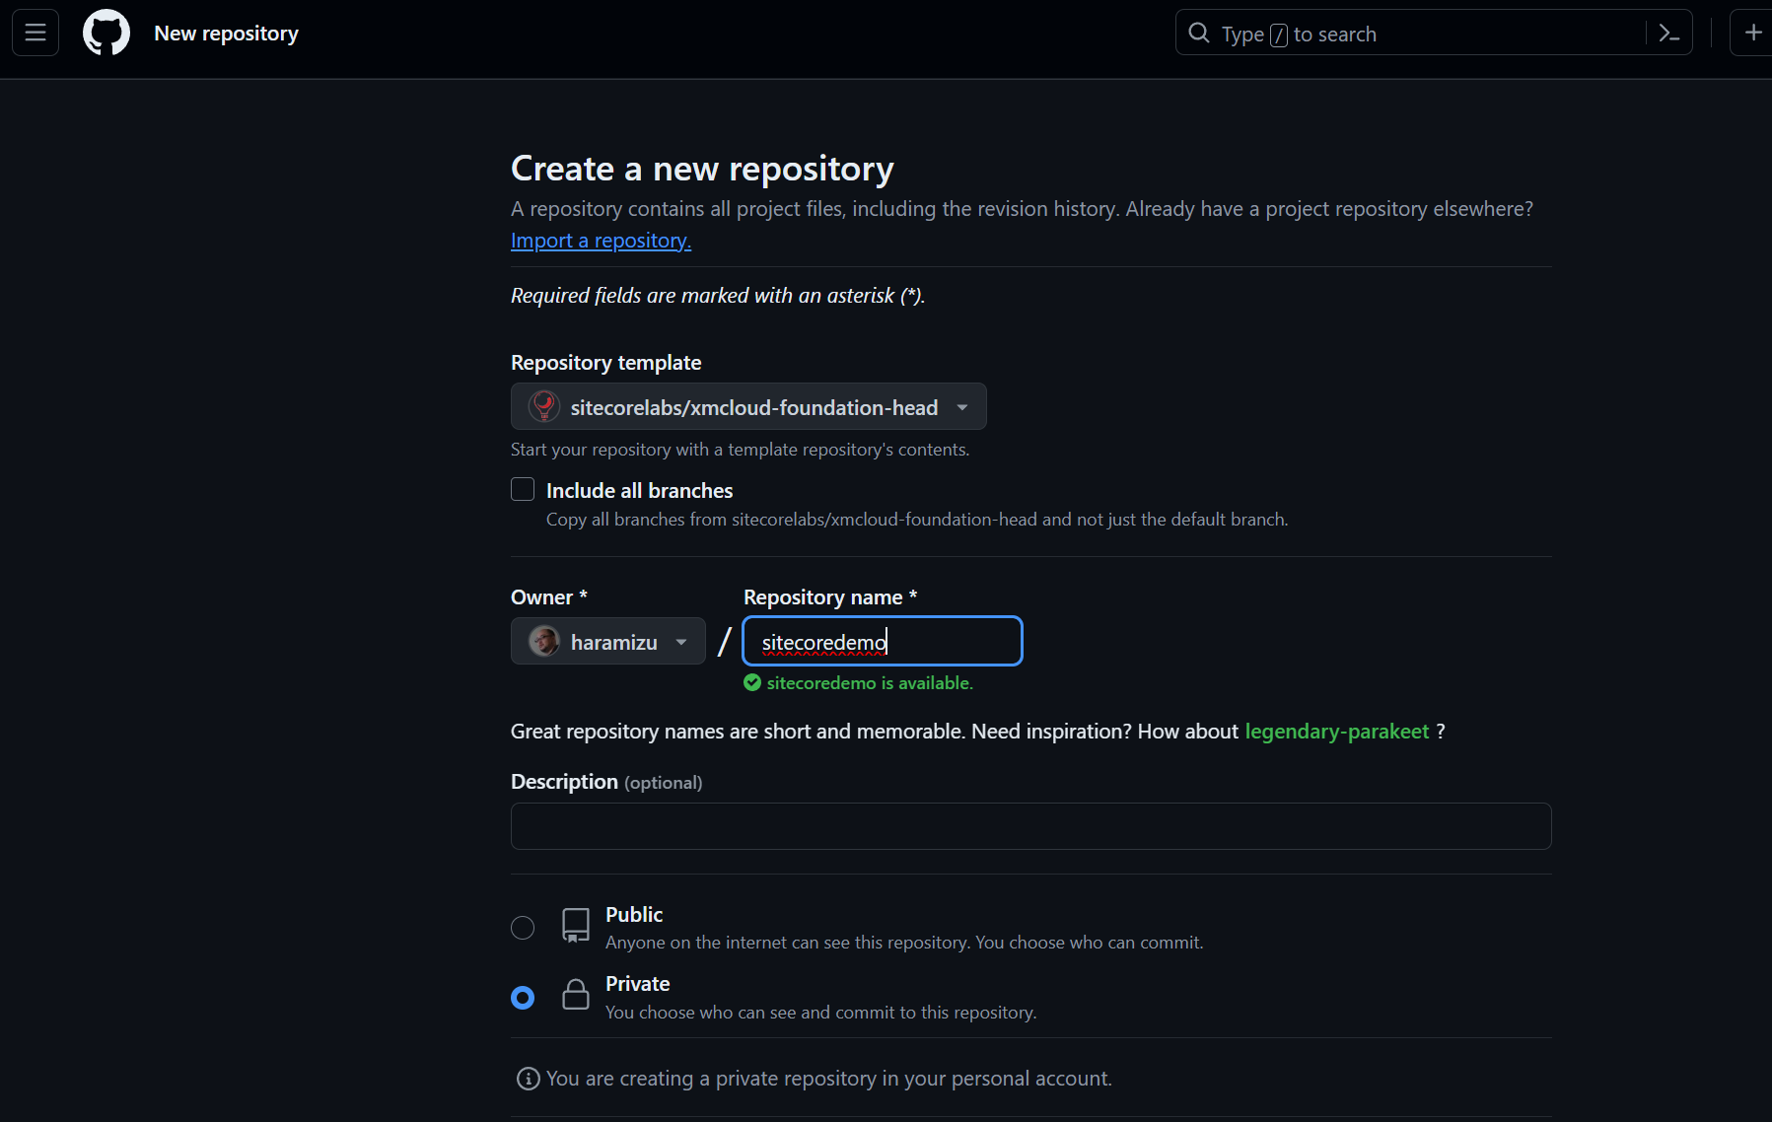Viewport: 1772px width, 1122px height.
Task: Click the sitecorelabs template avatar icon
Action: pos(544,406)
